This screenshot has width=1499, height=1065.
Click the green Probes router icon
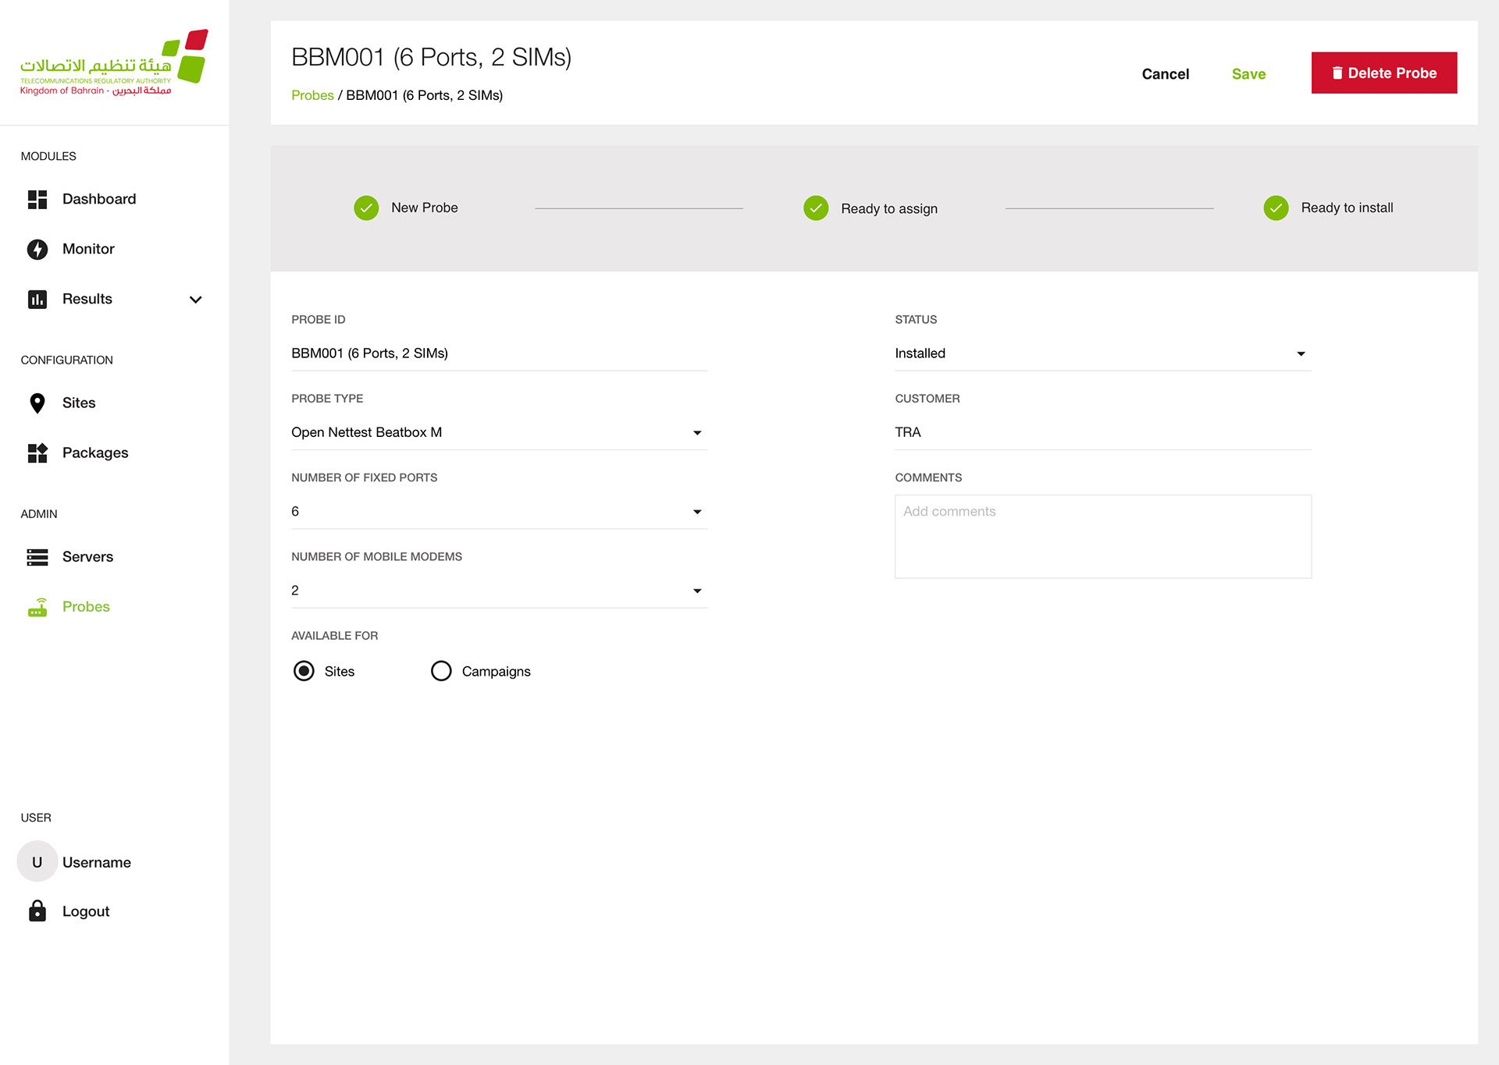(x=37, y=607)
